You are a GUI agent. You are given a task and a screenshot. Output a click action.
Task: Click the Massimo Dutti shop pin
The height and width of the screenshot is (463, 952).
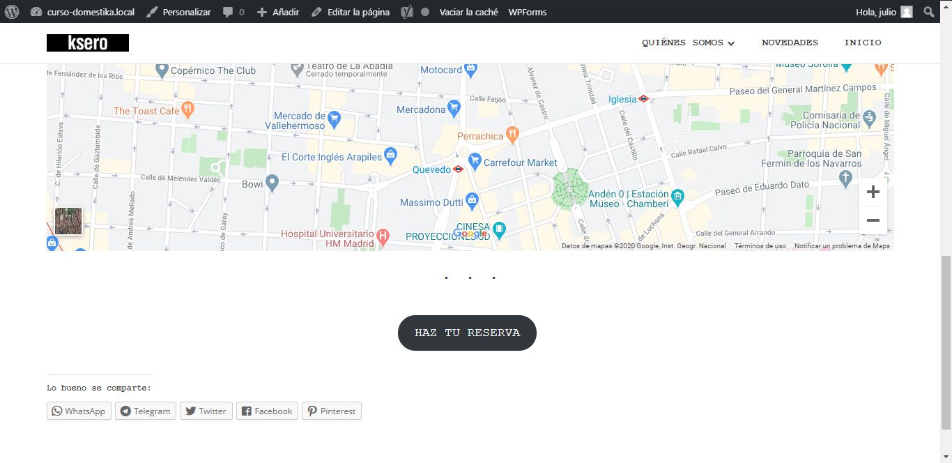point(472,202)
